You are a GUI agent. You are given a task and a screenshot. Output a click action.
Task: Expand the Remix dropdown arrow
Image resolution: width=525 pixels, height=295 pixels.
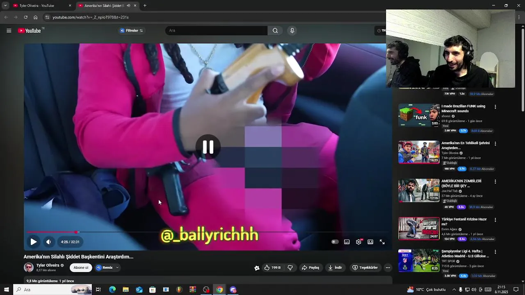click(x=117, y=268)
